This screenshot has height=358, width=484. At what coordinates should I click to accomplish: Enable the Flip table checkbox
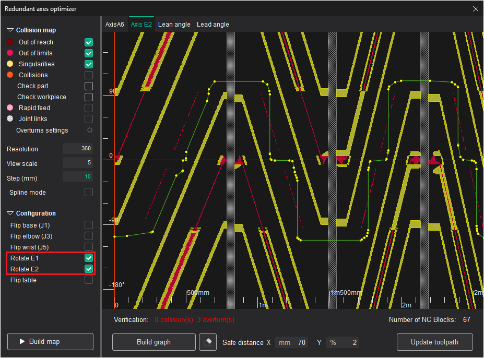point(89,280)
